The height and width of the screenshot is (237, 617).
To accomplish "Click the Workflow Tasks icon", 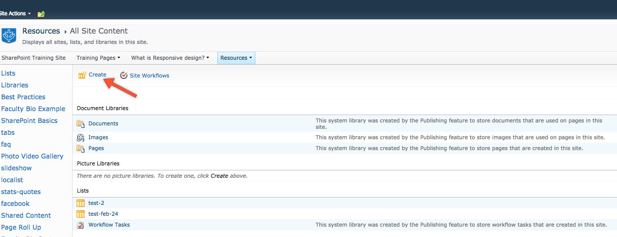I will [81, 225].
